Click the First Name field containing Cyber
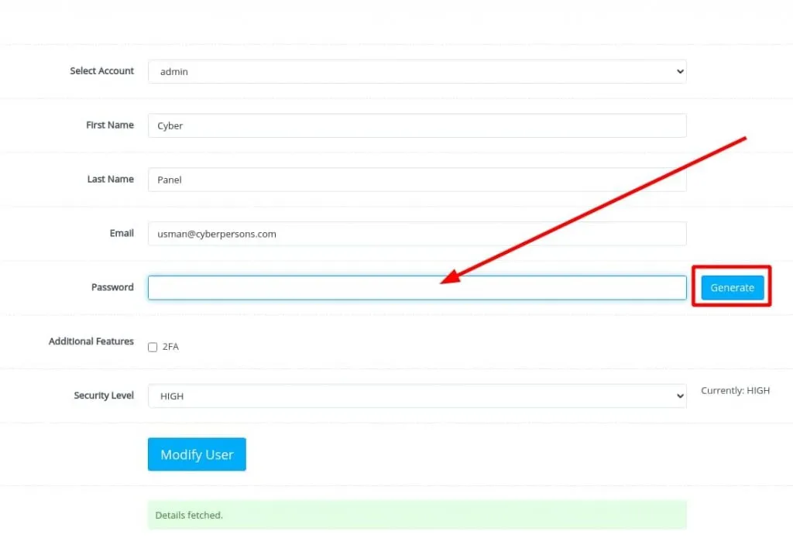Screen dimensions: 793x538 click(417, 125)
